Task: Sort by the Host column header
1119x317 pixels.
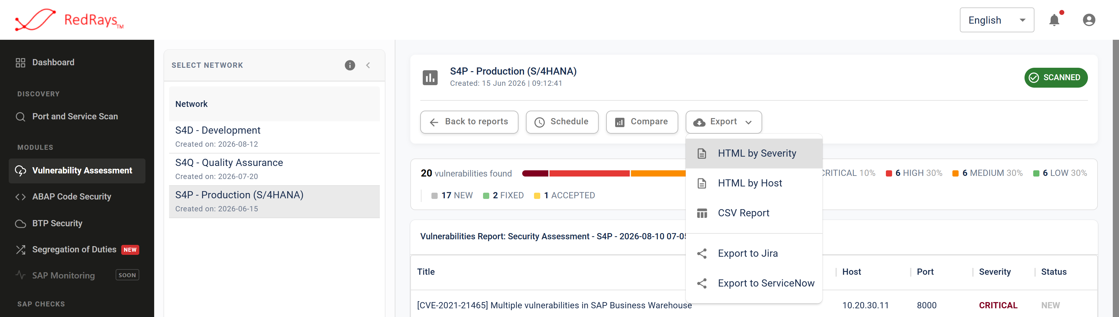Action: point(851,272)
